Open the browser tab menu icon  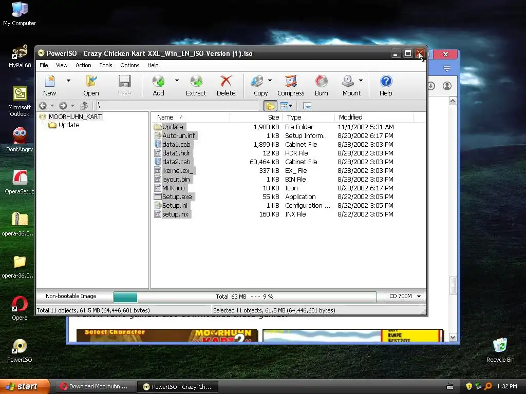pyautogui.click(x=447, y=69)
